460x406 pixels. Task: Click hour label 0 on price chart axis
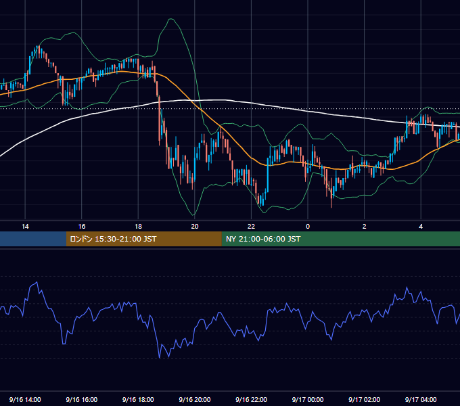pos(308,227)
